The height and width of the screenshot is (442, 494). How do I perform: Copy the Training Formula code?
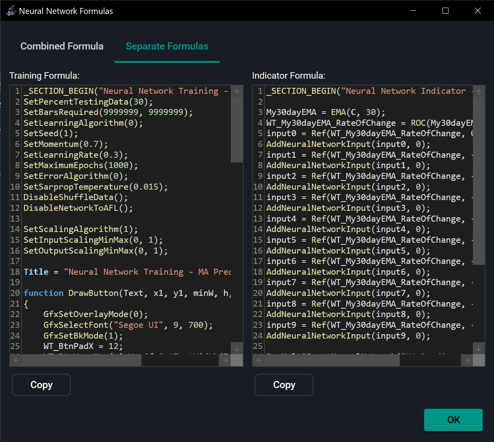click(41, 385)
